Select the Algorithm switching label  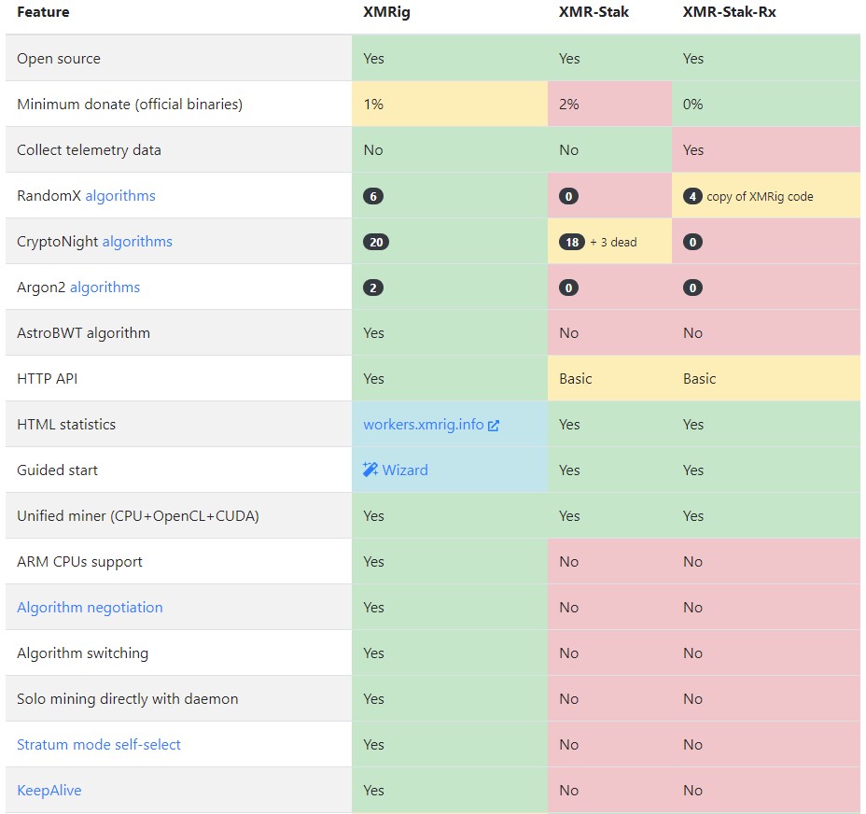point(82,653)
